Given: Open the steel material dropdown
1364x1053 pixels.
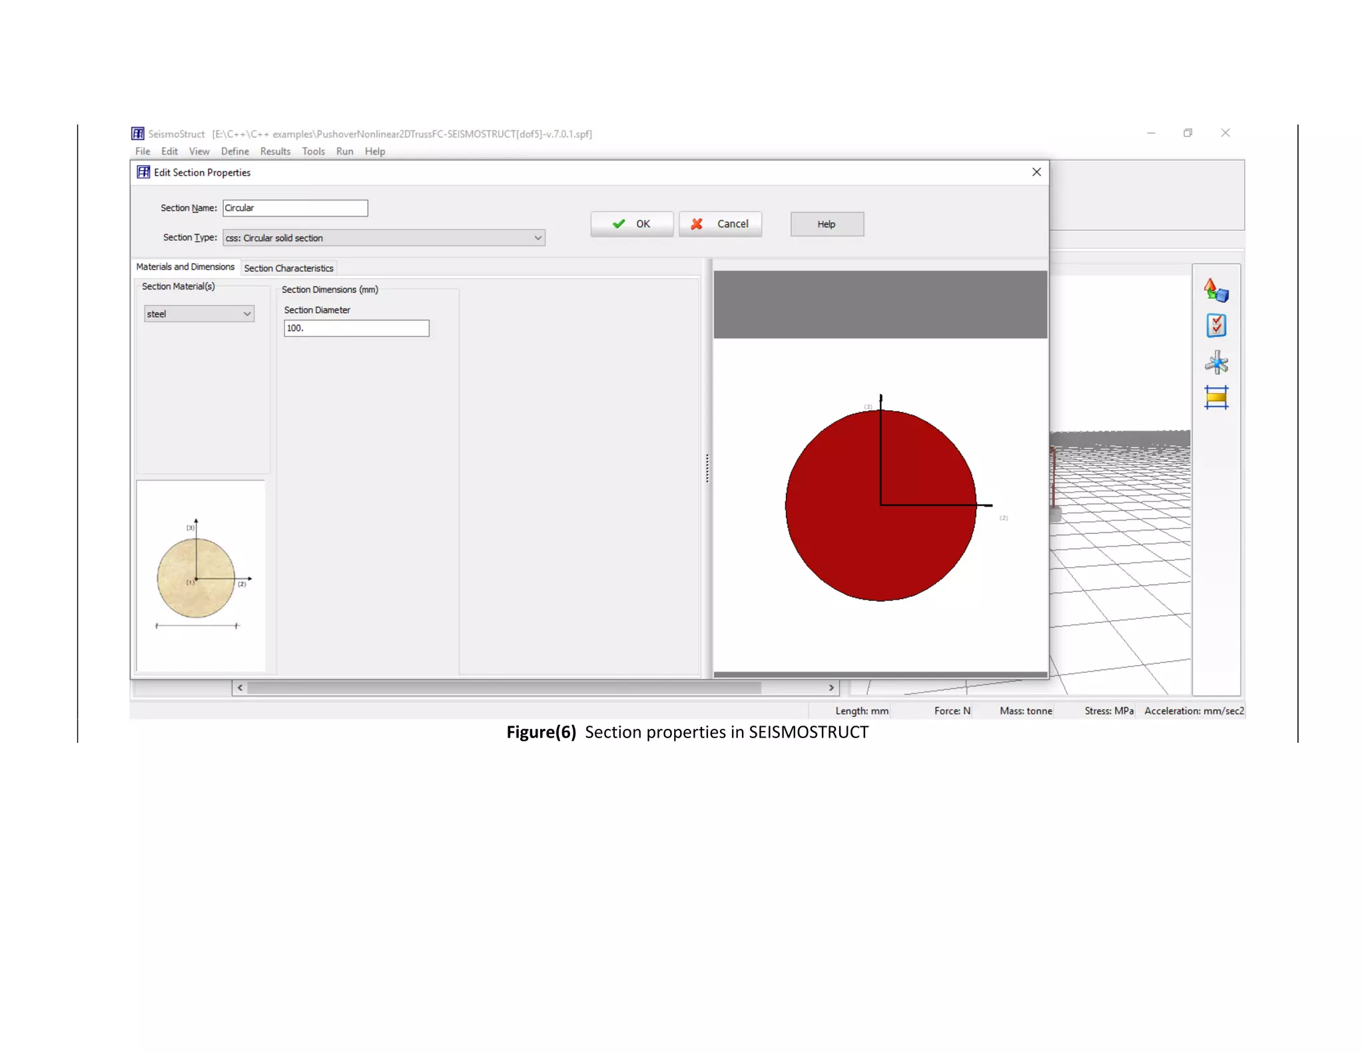Looking at the screenshot, I should 246,314.
